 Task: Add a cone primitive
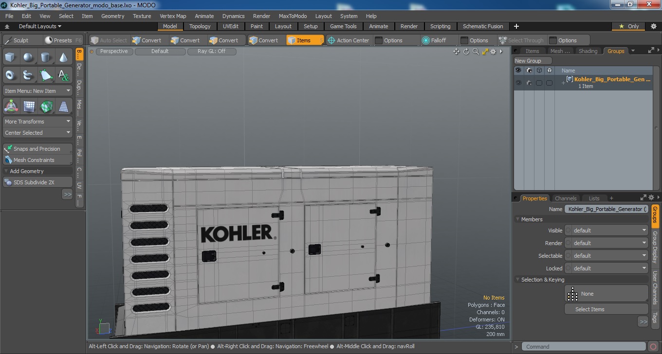point(64,57)
